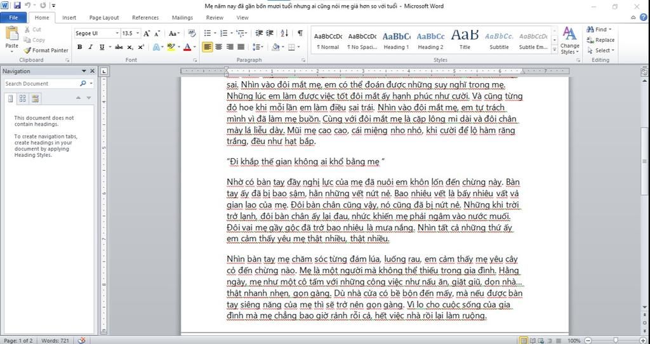The height and width of the screenshot is (344, 650).
Task: Open the File tab
Action: (13, 18)
